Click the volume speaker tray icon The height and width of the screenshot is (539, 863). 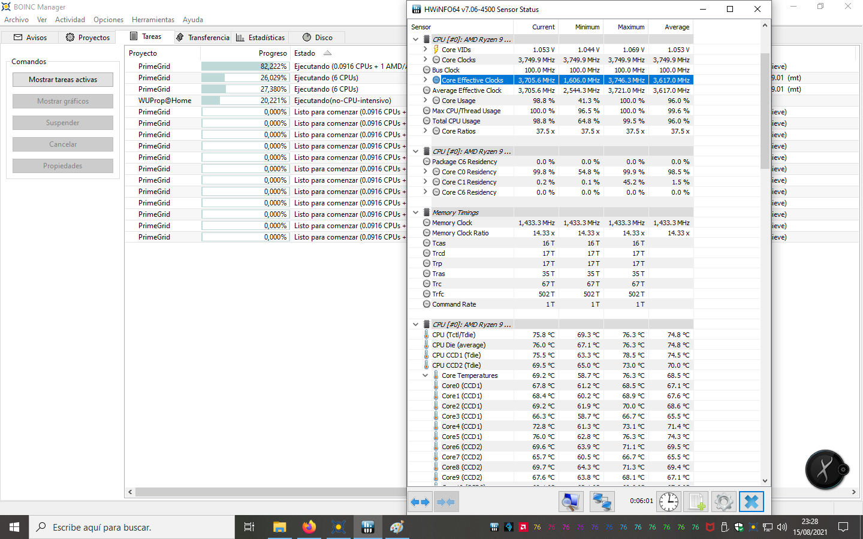coord(782,527)
